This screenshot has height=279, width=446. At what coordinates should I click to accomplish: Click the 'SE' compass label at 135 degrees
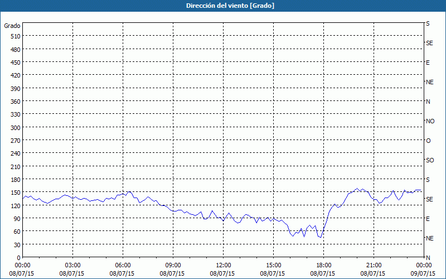pyautogui.click(x=429, y=200)
